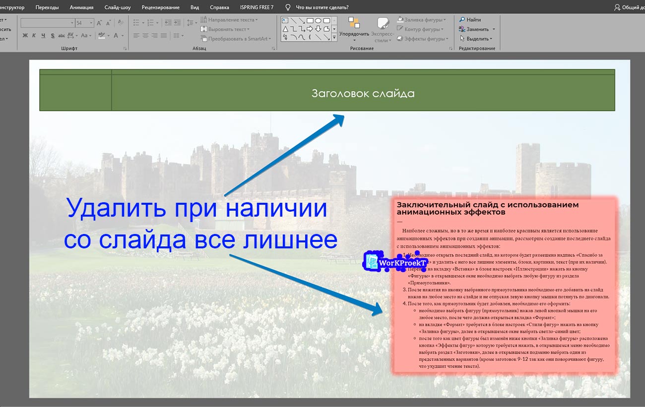Click the Что вы хотите сделать search field

(321, 7)
